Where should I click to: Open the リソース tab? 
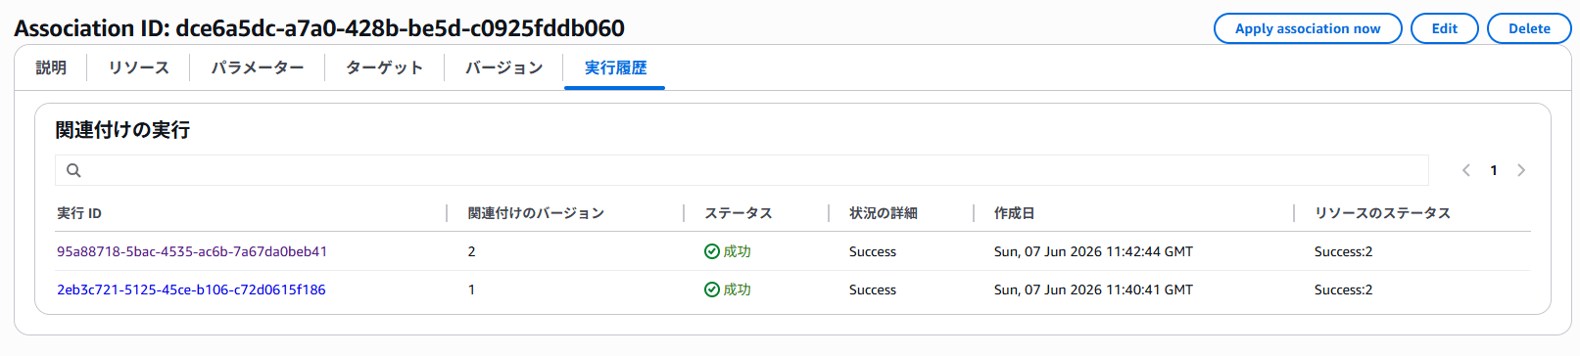(139, 67)
